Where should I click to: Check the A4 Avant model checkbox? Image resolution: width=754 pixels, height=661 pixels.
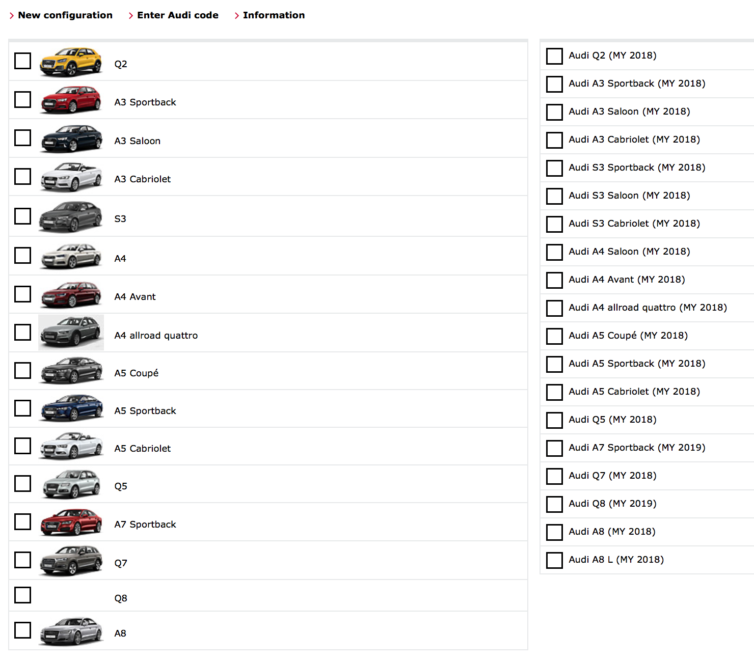tap(23, 294)
